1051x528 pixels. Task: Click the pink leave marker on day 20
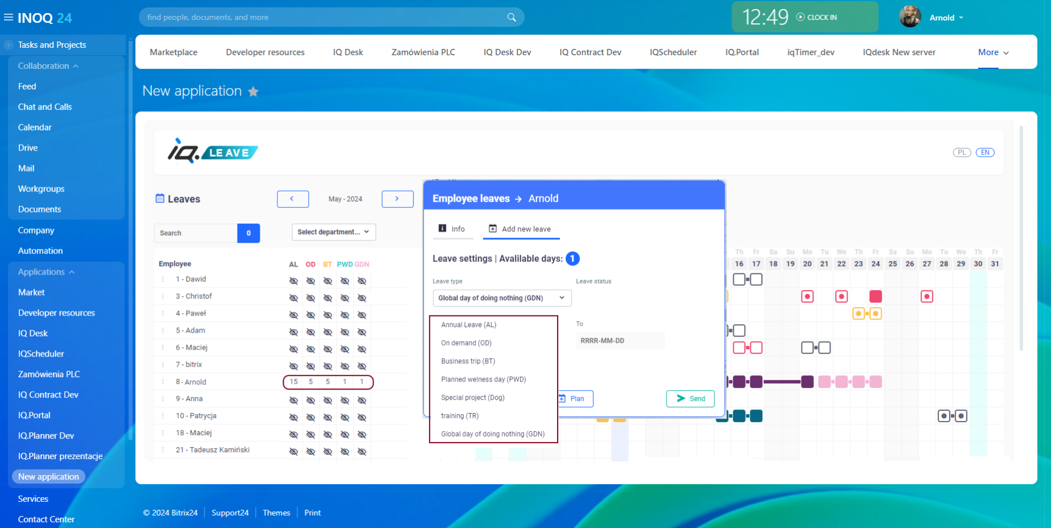point(807,296)
